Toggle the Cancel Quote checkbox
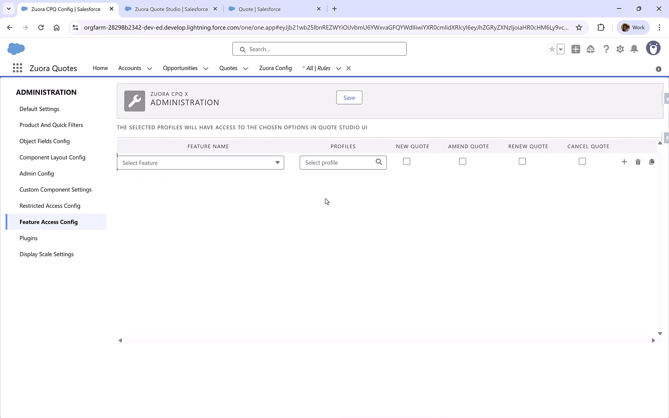Viewport: 669px width, 418px height. tap(582, 161)
